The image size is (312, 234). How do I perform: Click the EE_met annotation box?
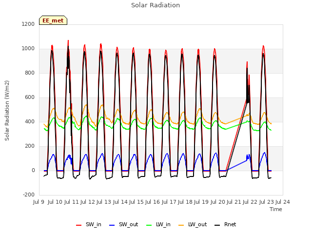[x=53, y=20]
